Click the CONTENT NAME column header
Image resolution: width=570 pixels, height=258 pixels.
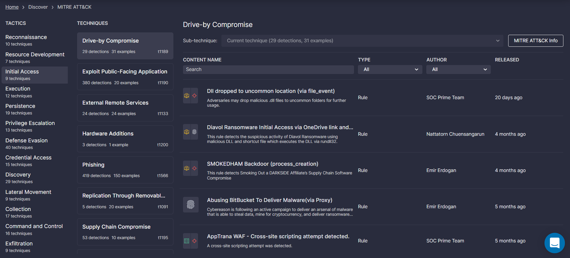(202, 60)
